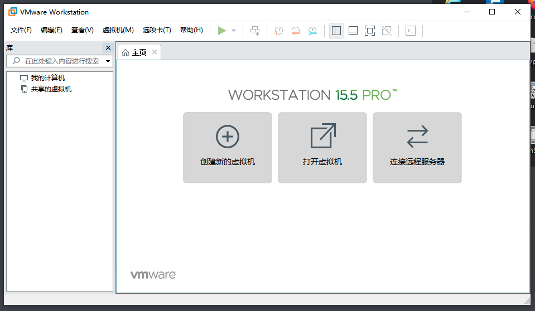Click Revert to Snapshot toolbar icon
Image resolution: width=535 pixels, height=311 pixels.
point(296,31)
